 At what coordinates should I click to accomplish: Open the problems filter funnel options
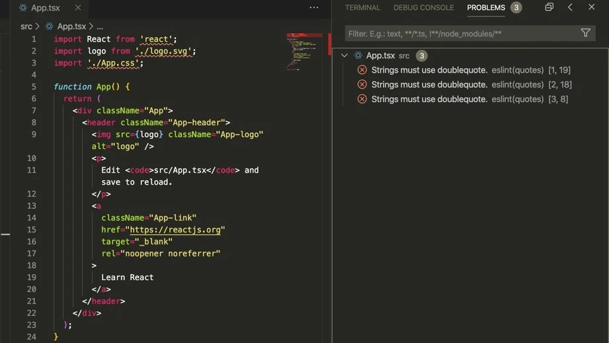coord(586,33)
